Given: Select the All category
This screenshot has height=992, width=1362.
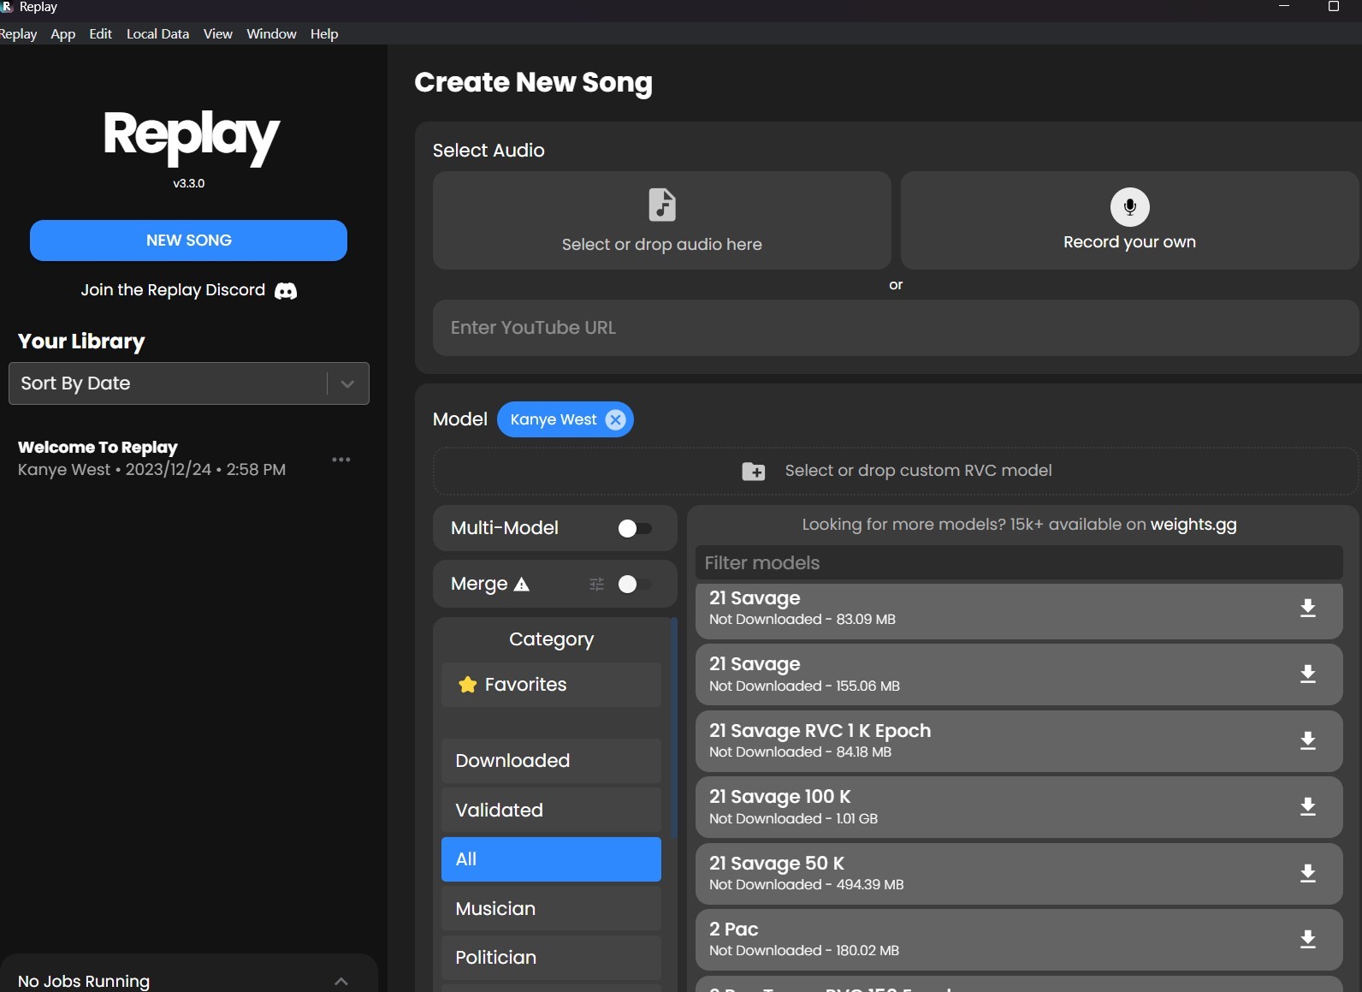Looking at the screenshot, I should pos(551,859).
